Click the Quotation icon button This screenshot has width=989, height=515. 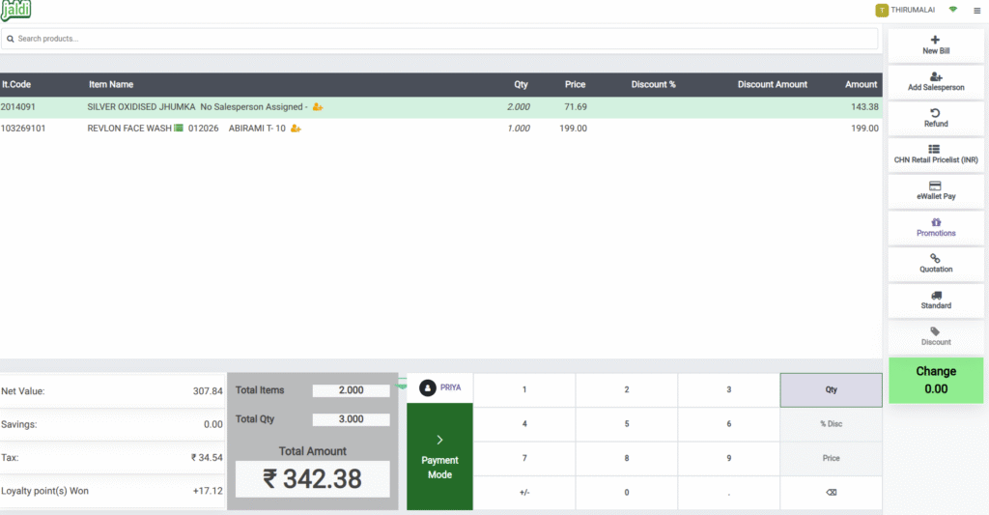tap(935, 258)
